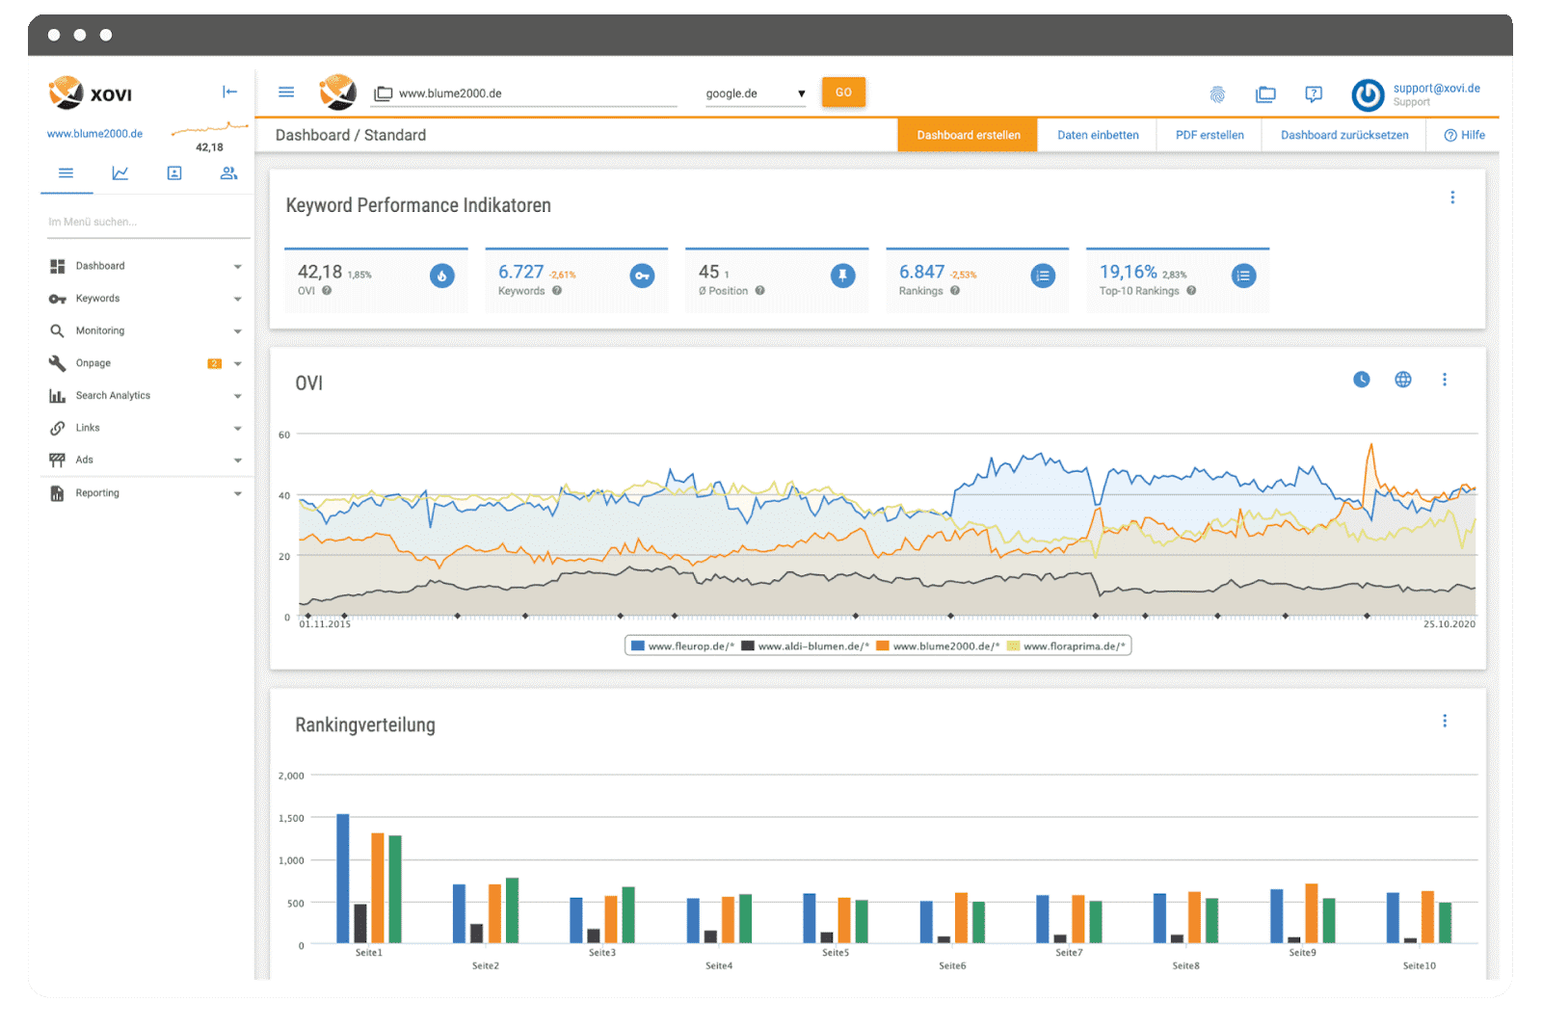Click Dashboard zurücksetzen button
Image resolution: width=1542 pixels, height=1028 pixels.
click(x=1344, y=135)
